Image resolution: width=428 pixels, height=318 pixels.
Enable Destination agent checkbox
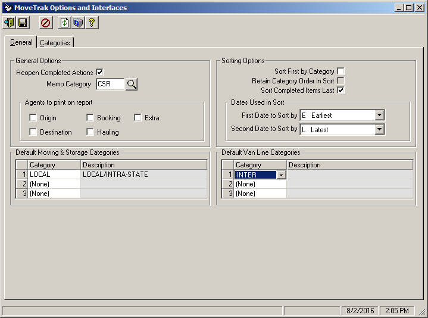(x=33, y=132)
